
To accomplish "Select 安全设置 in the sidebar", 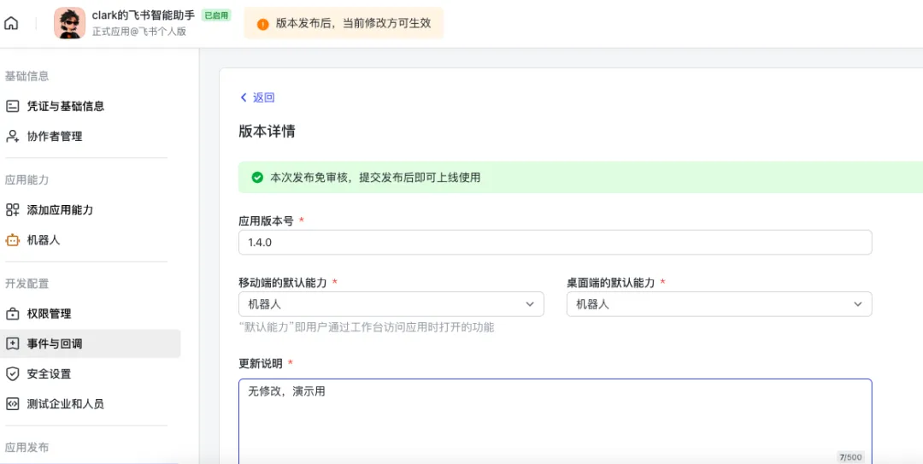I will [x=49, y=373].
